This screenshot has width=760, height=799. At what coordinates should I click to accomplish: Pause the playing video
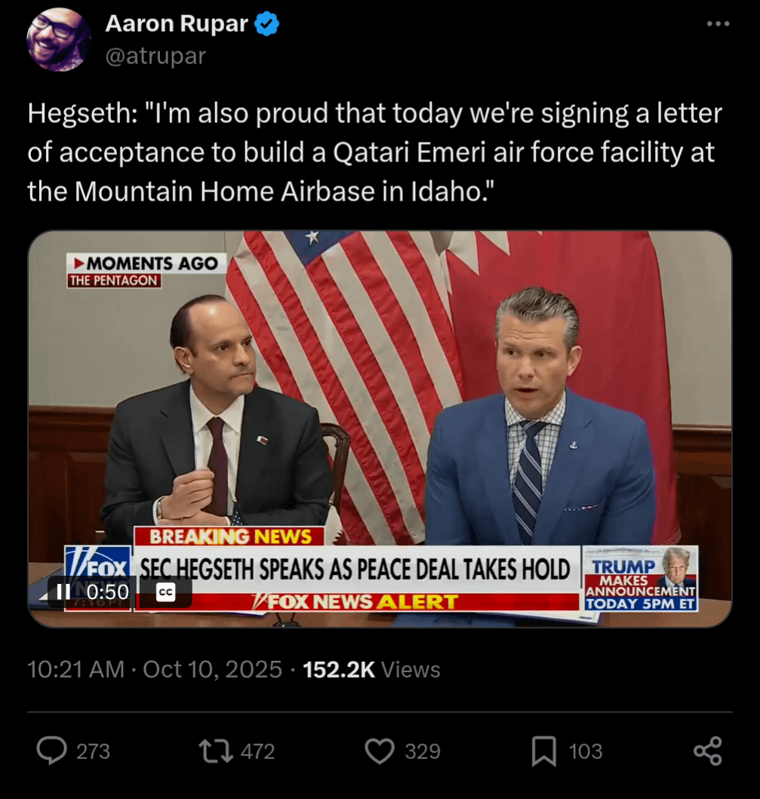pos(64,592)
